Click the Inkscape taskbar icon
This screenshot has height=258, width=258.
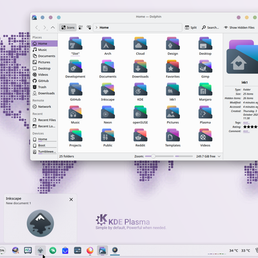click(41, 250)
